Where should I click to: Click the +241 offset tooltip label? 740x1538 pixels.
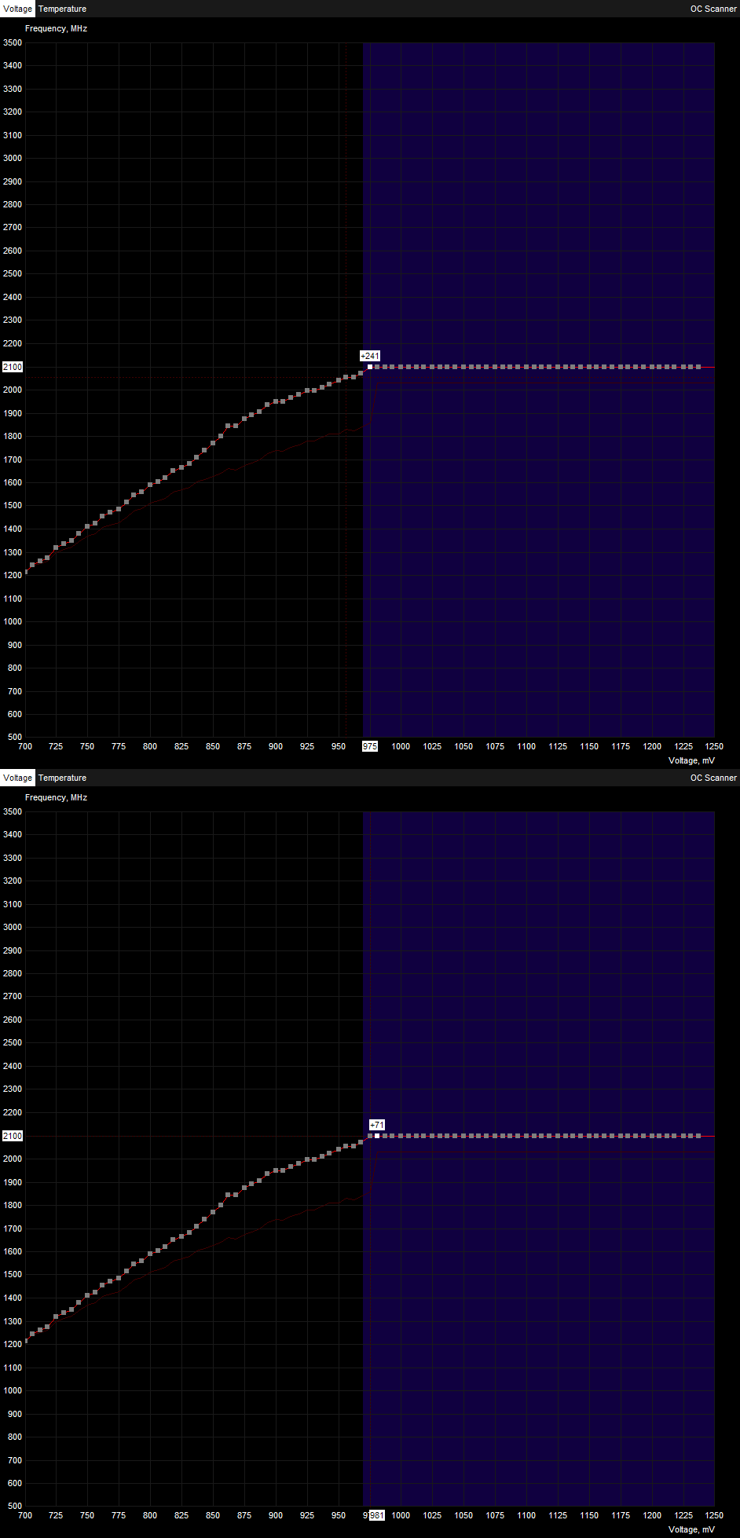[370, 356]
